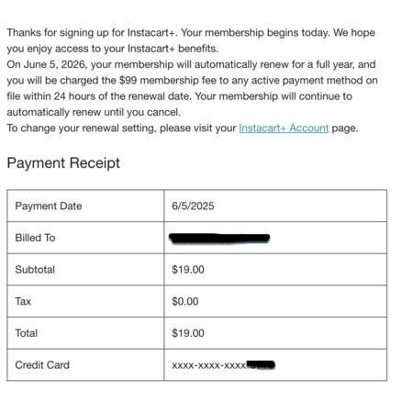Click the Billed To label cell
Viewport: 413px width, 413px height.
[85, 238]
